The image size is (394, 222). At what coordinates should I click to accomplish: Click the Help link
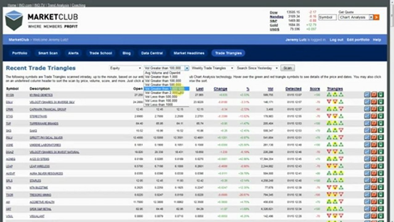(377, 40)
